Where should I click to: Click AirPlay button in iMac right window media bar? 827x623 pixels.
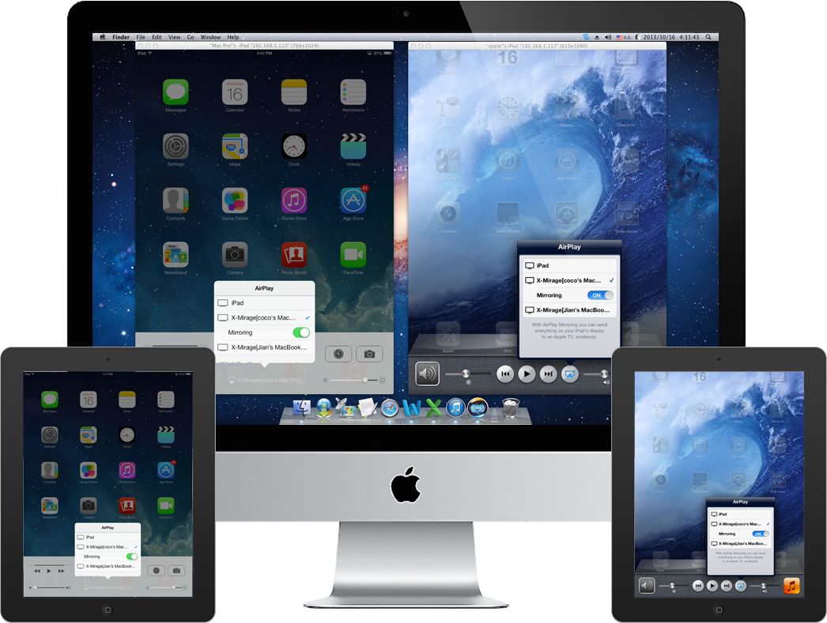coord(569,374)
